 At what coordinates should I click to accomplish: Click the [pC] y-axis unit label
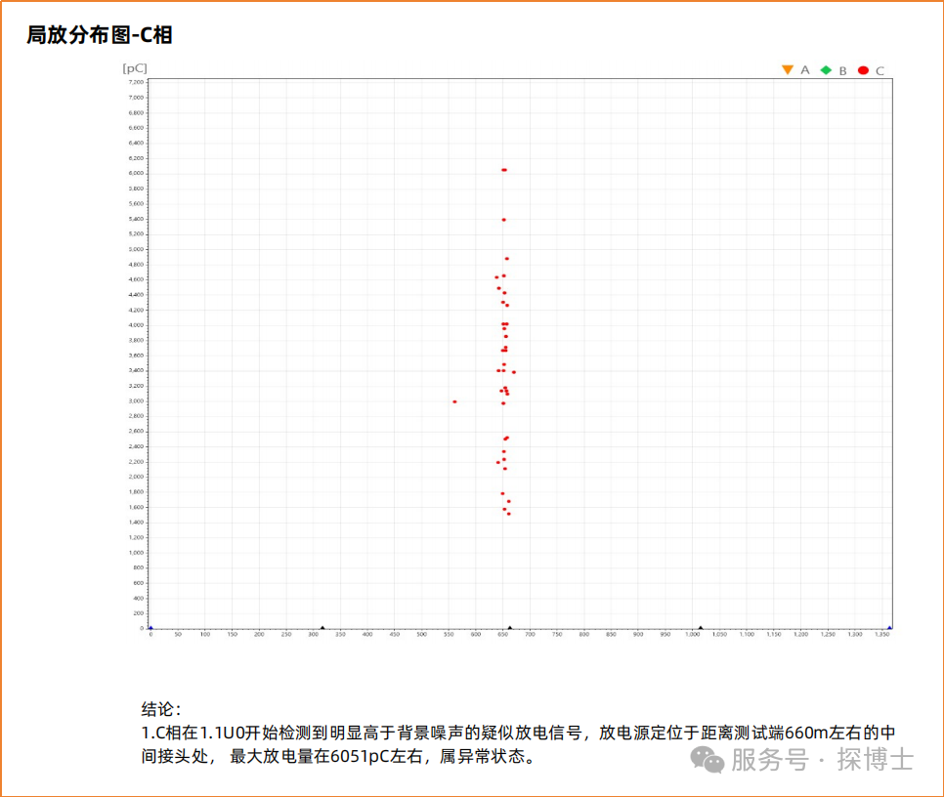[135, 68]
